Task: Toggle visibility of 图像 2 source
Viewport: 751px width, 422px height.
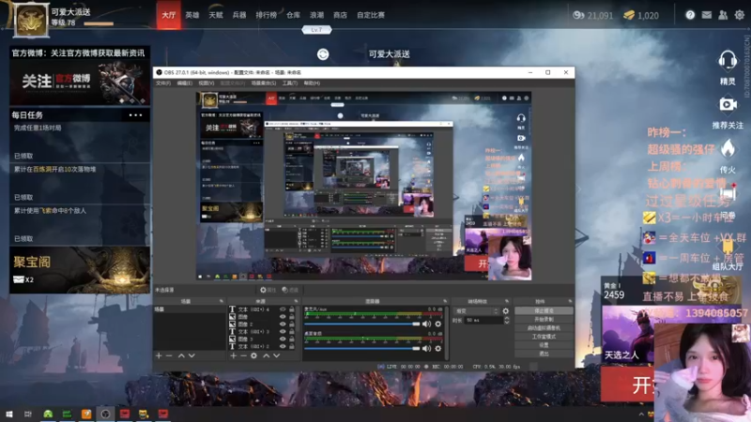Action: click(283, 324)
